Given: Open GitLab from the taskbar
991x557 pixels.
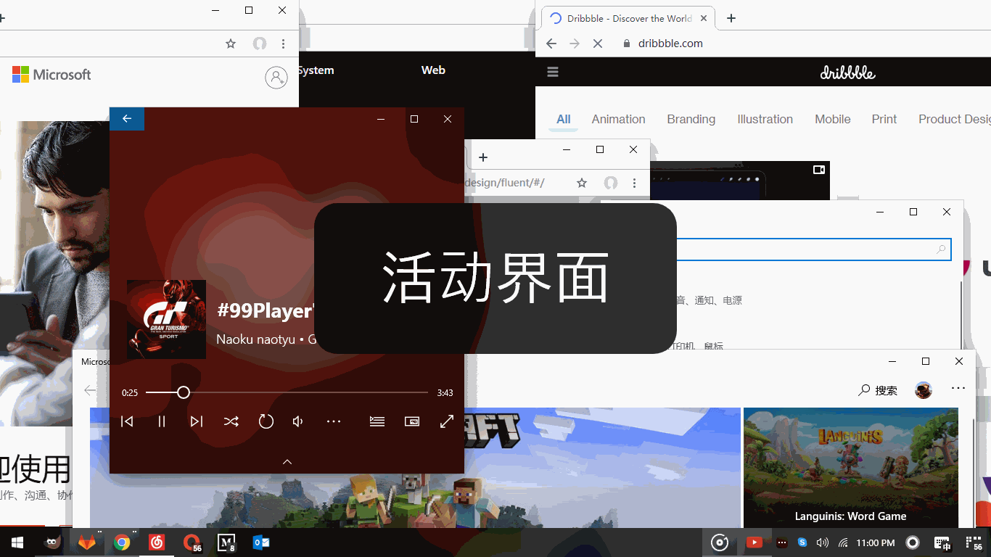Looking at the screenshot, I should (x=87, y=542).
